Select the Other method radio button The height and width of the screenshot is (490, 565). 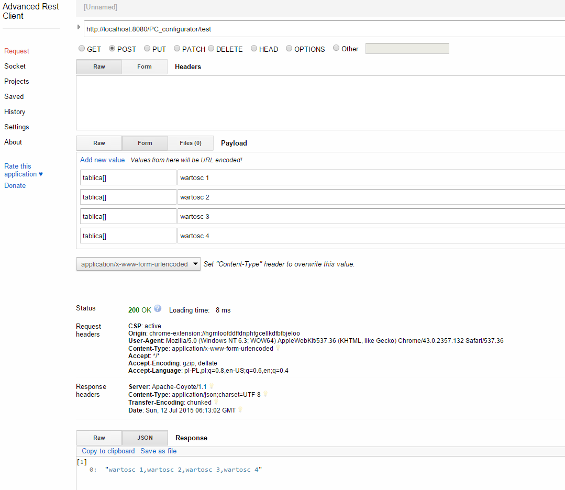[336, 48]
